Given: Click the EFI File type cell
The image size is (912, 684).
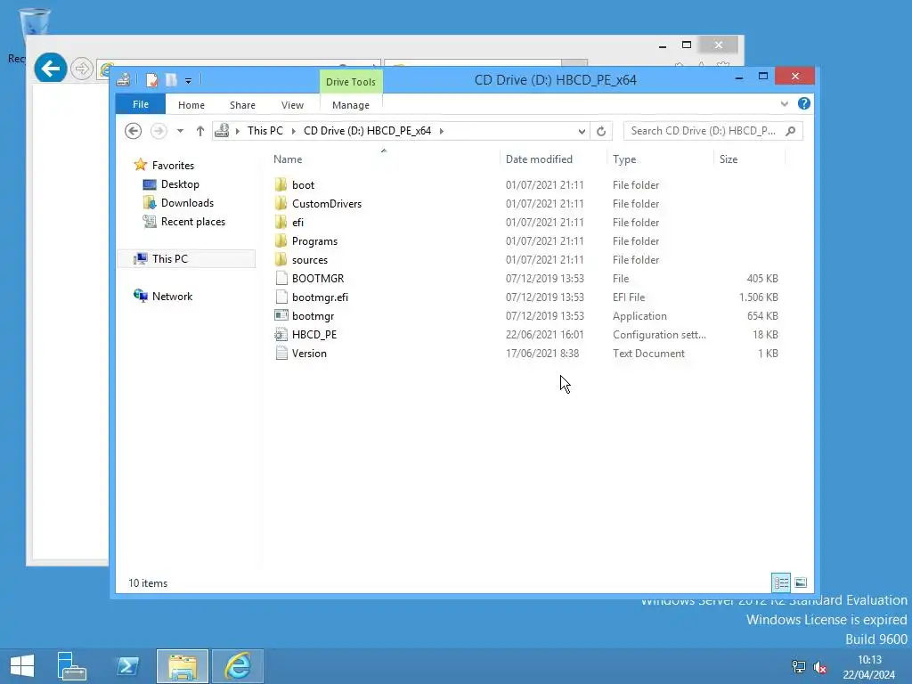Looking at the screenshot, I should 629,297.
